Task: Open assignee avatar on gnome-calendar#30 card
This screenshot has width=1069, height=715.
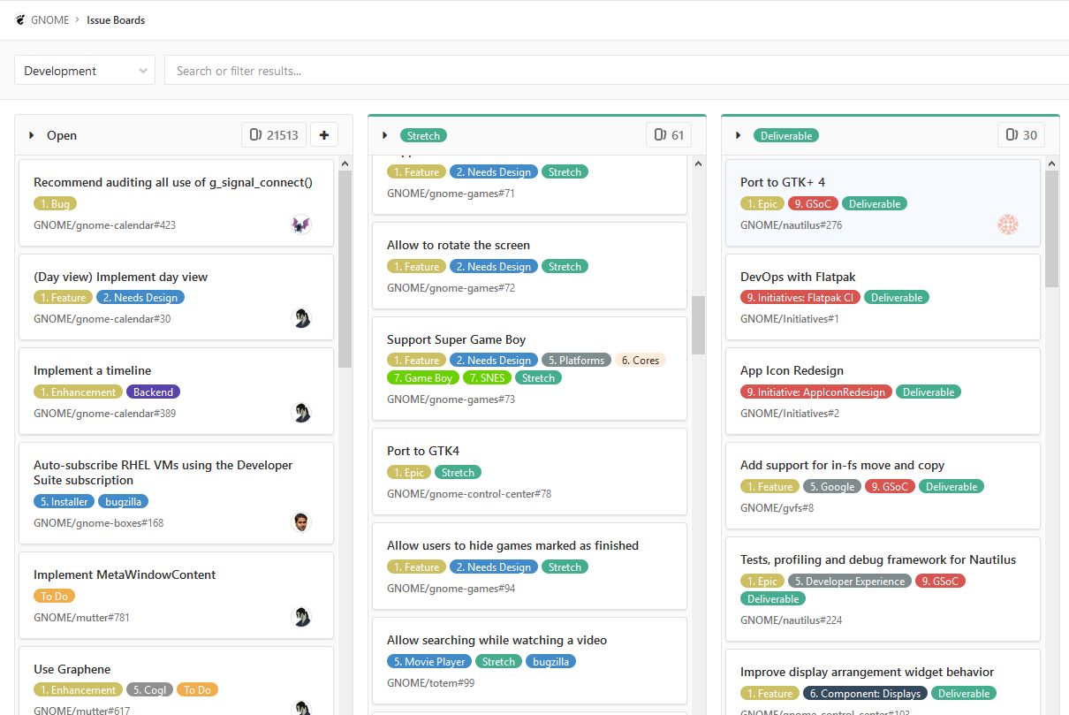Action: pyautogui.click(x=301, y=318)
